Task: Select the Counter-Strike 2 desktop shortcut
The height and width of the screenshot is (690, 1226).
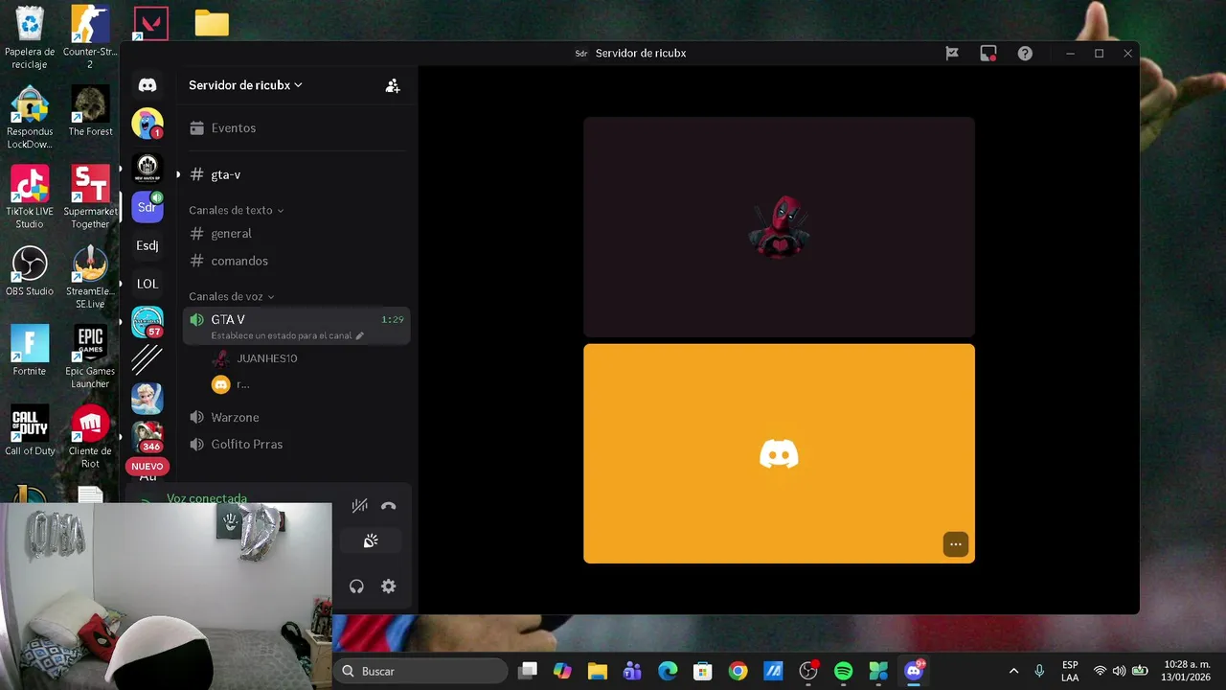Action: click(x=90, y=38)
